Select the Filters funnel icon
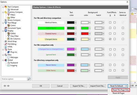The width and height of the screenshot is (137, 95). pos(8,15)
